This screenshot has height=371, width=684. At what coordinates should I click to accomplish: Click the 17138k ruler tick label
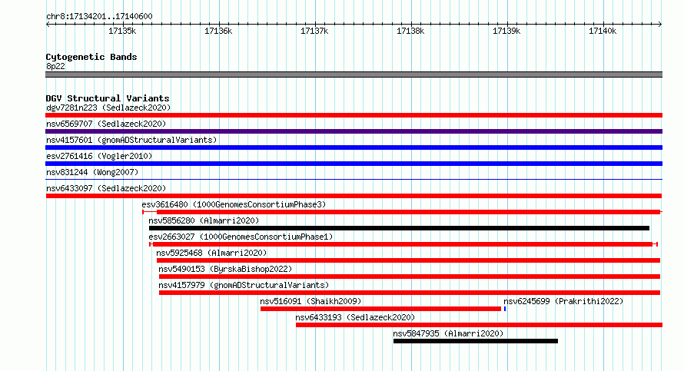(x=410, y=31)
